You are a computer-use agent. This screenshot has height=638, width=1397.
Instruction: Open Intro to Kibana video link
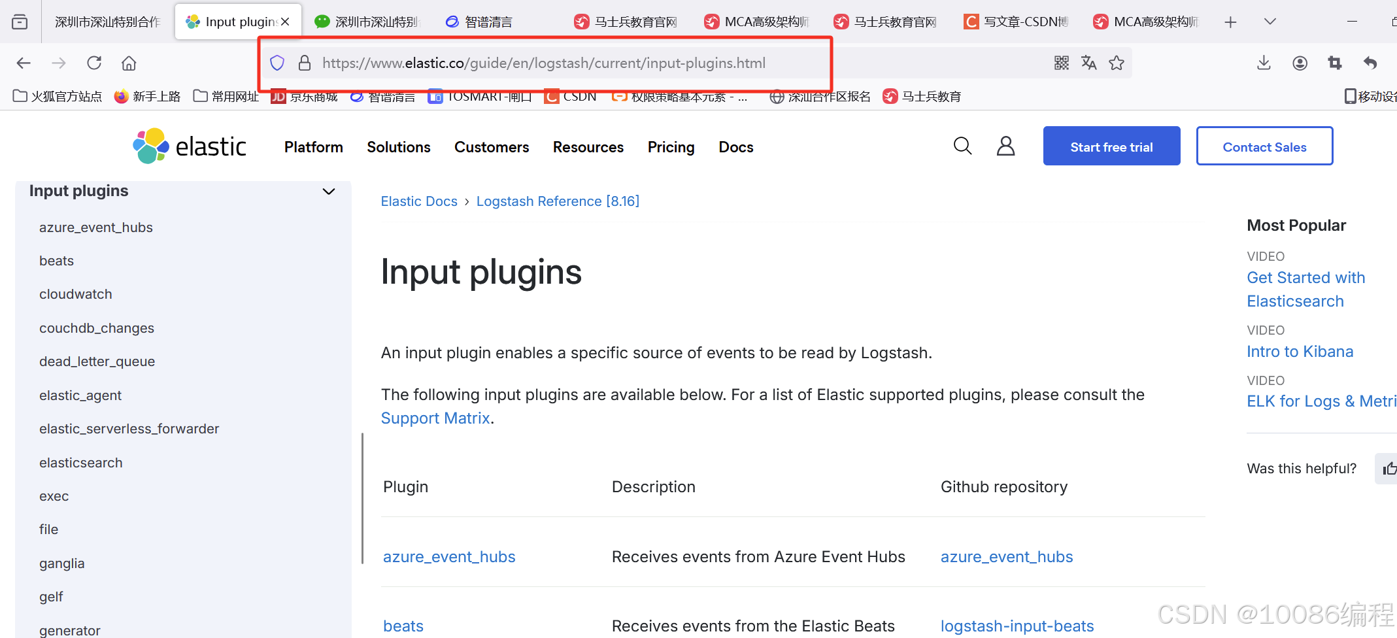pos(1300,352)
